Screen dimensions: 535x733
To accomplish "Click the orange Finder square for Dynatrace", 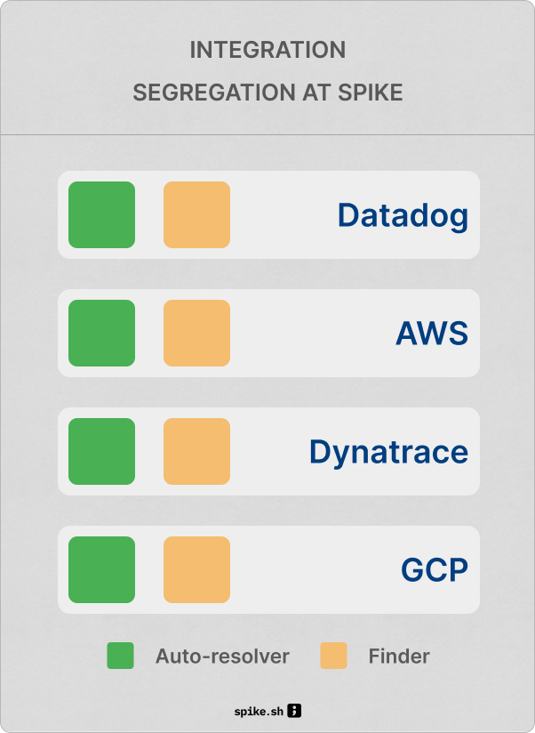I will [x=196, y=451].
